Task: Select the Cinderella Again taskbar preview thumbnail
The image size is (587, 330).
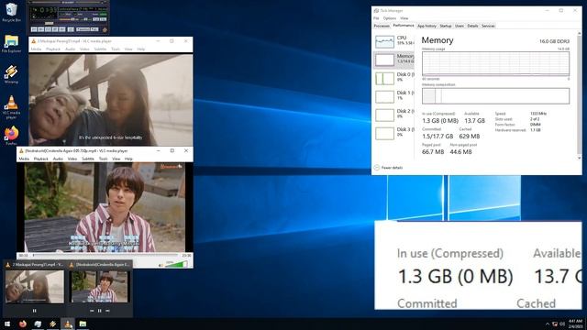Action: click(100, 287)
